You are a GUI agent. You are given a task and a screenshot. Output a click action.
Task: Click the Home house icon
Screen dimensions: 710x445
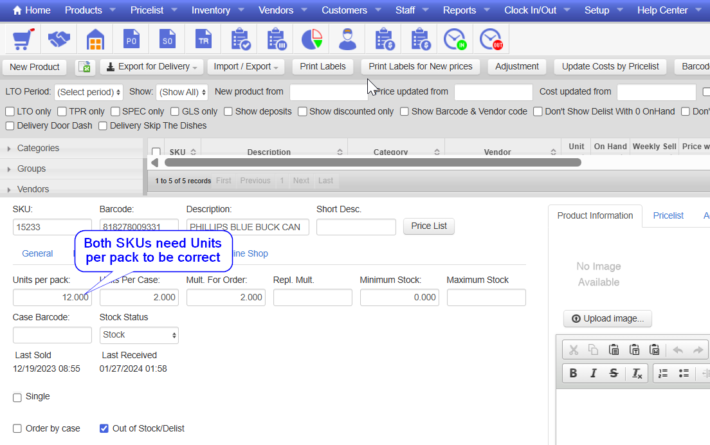17,10
